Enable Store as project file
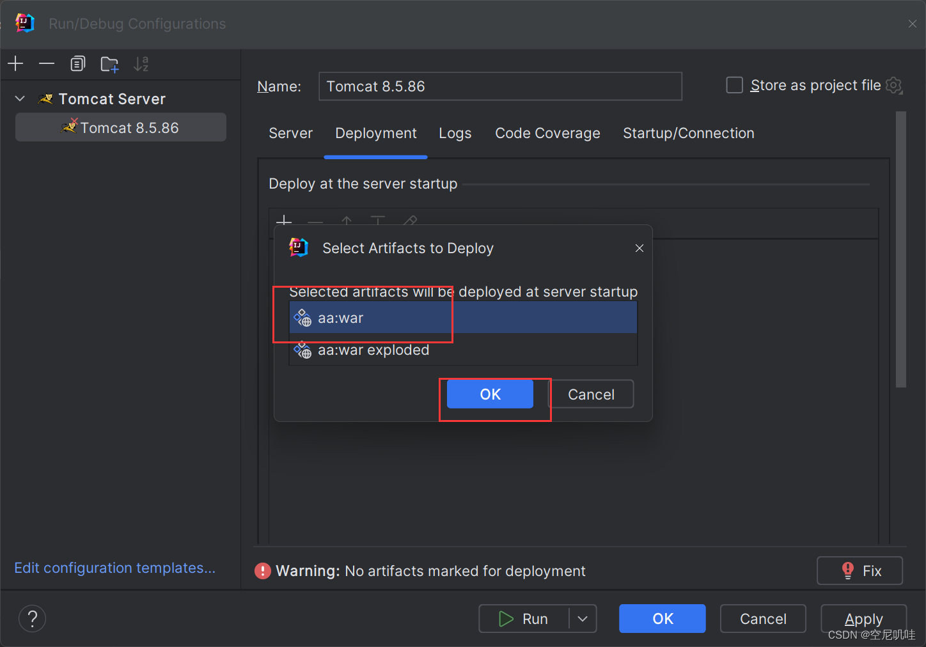 (x=734, y=84)
